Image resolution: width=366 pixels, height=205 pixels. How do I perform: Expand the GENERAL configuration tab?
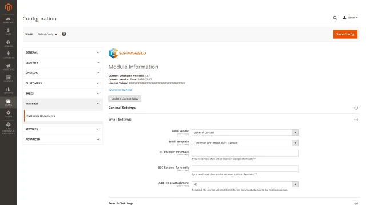pos(62,52)
